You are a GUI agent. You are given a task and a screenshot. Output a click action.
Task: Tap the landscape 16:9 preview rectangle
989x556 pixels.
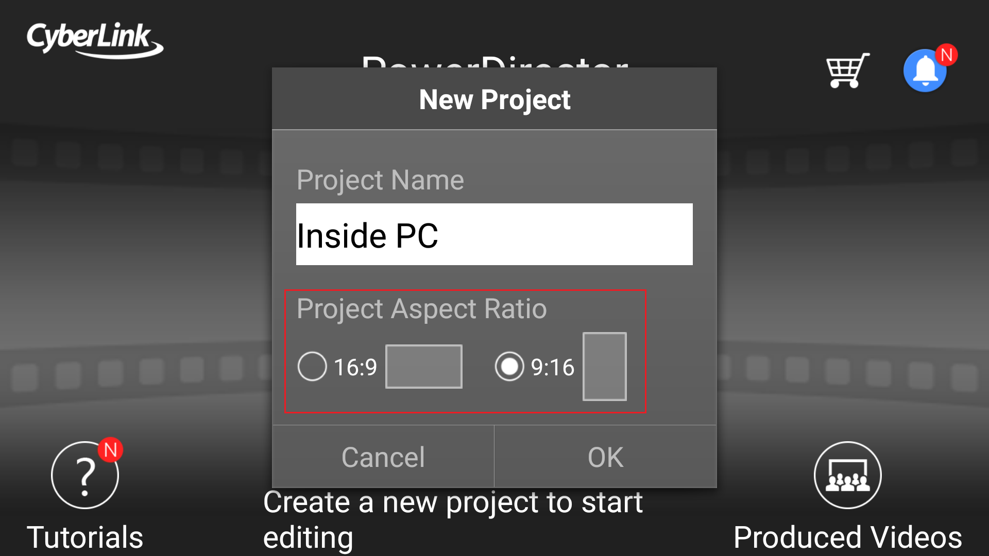click(x=423, y=367)
